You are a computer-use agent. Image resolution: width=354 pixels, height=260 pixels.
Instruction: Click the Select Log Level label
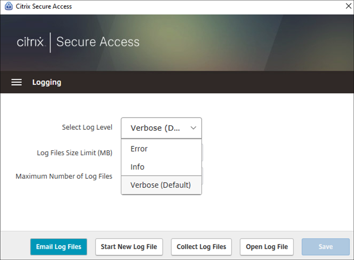87,127
